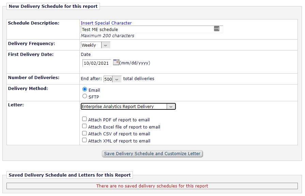Click the First Delivery Date input box
This screenshot has width=305, height=196.
coord(96,63)
